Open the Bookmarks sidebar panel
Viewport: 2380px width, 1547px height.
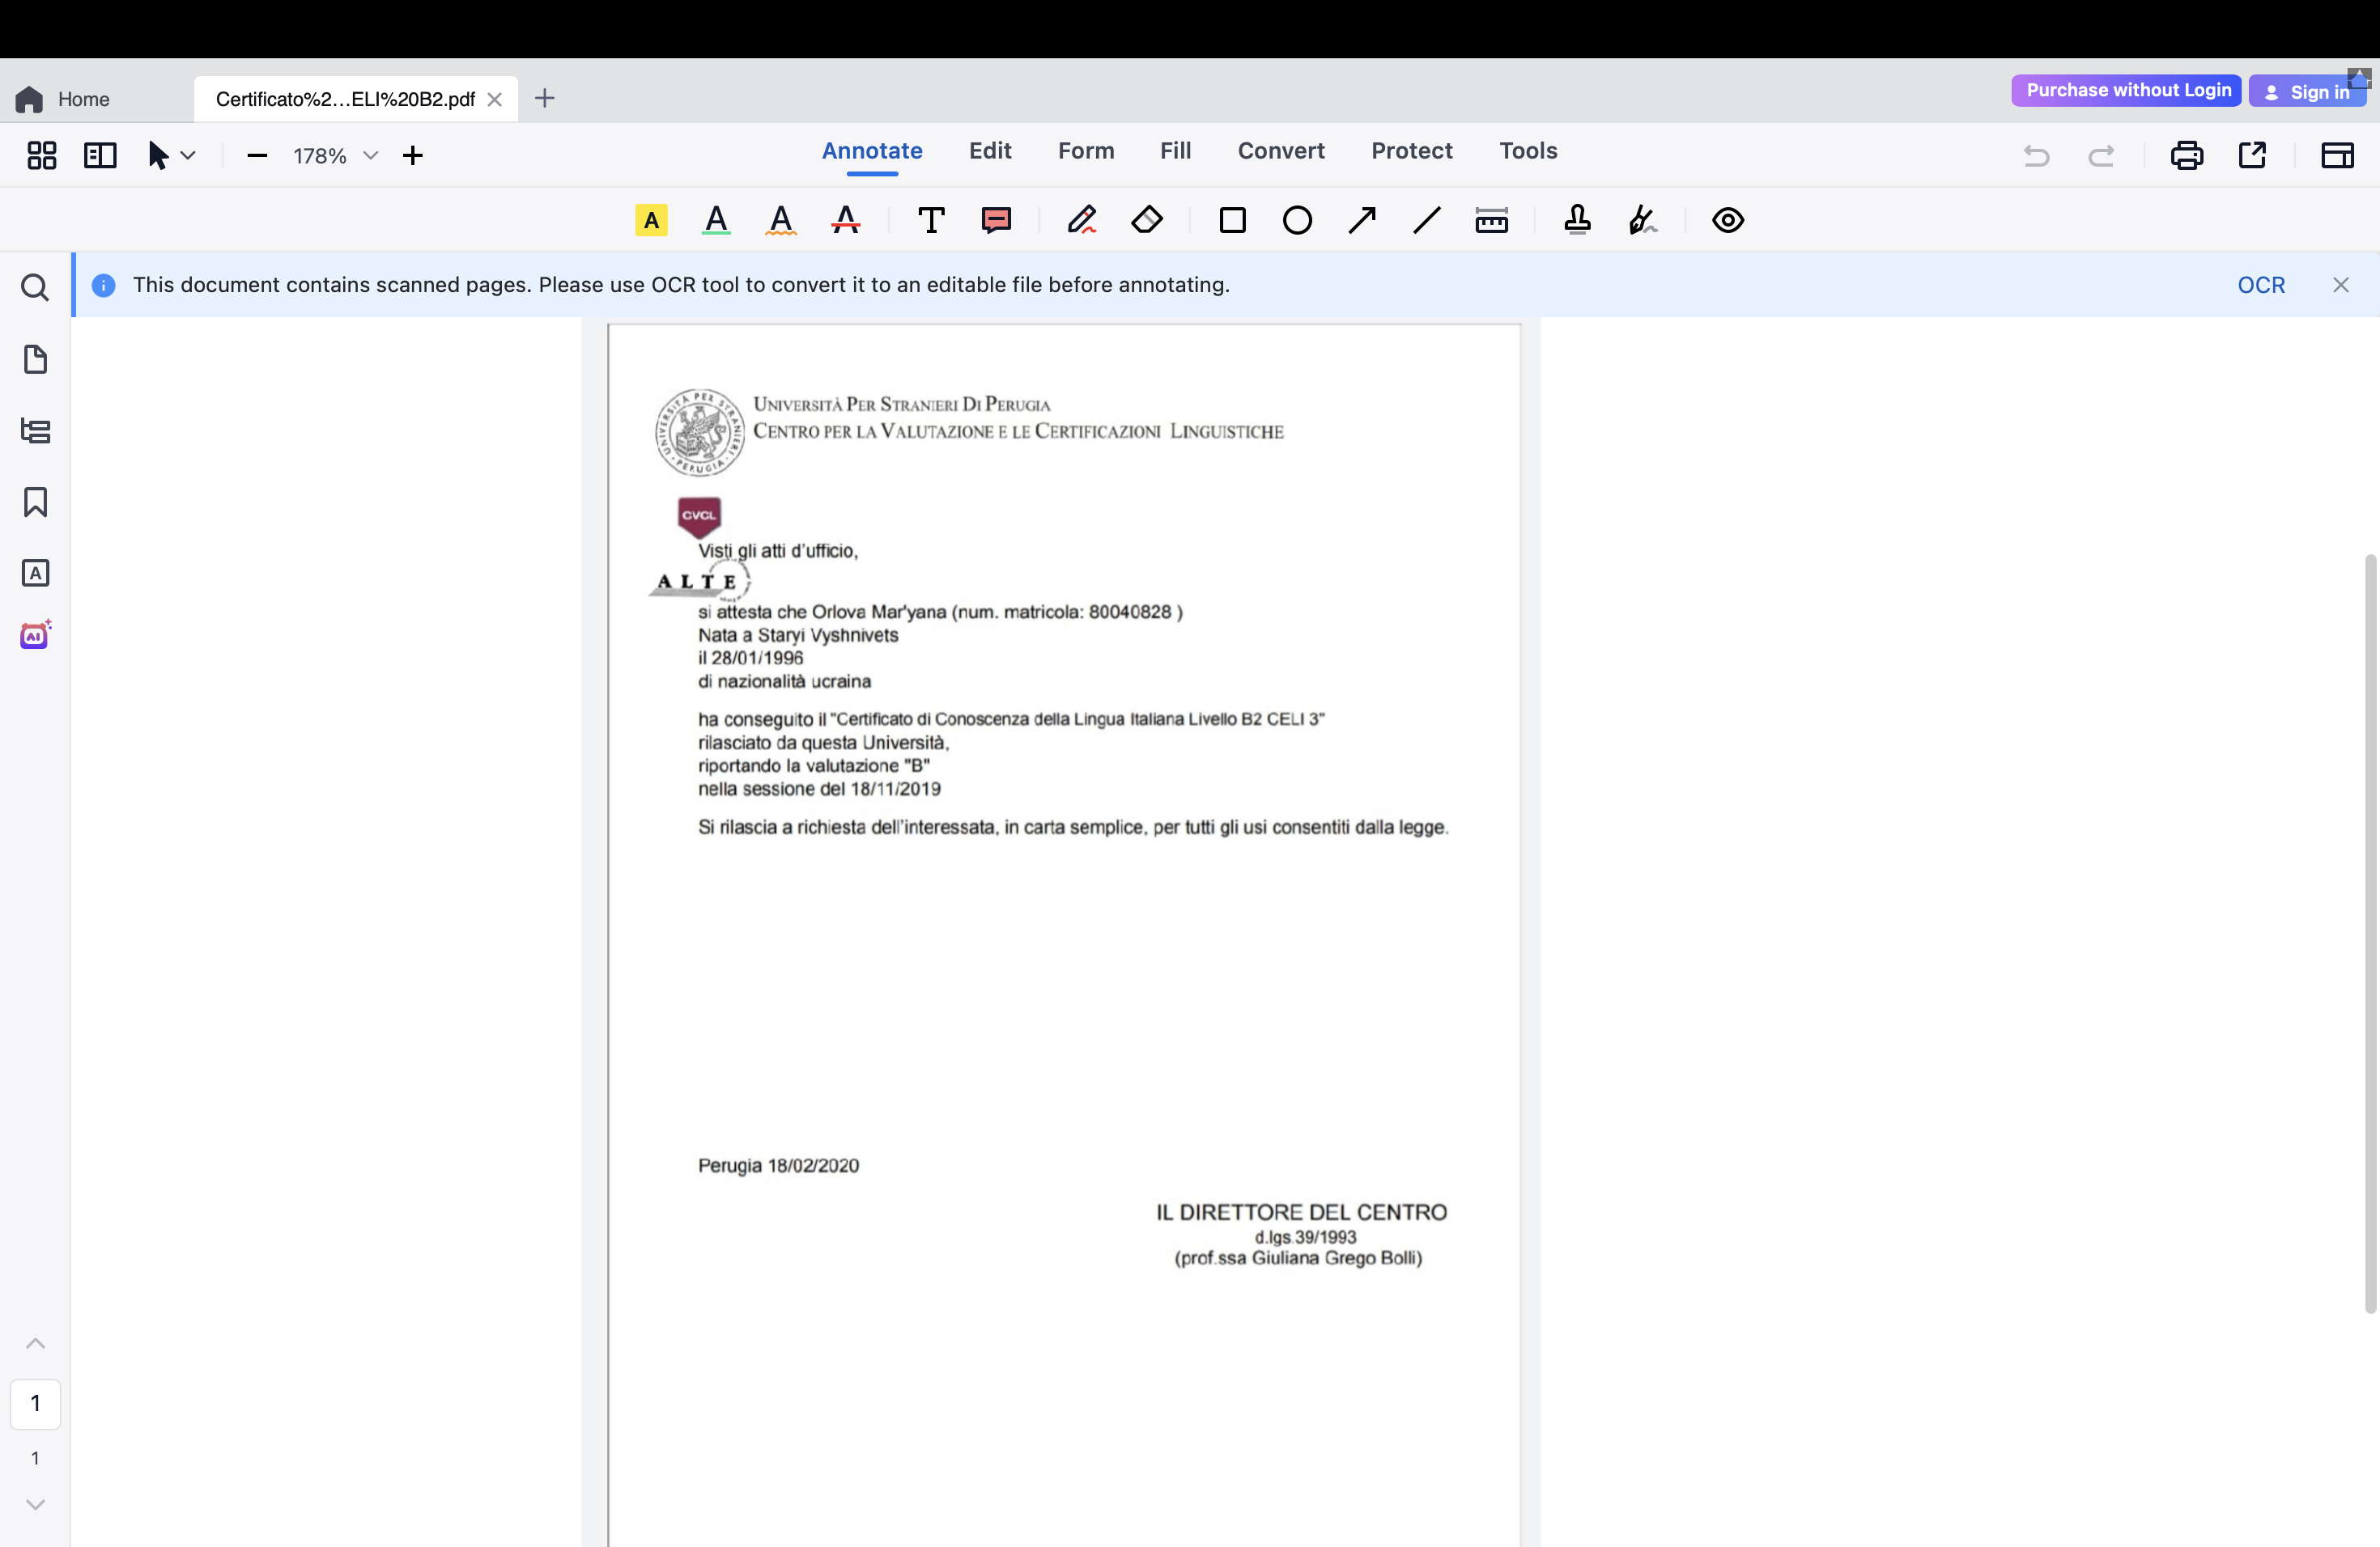click(35, 502)
